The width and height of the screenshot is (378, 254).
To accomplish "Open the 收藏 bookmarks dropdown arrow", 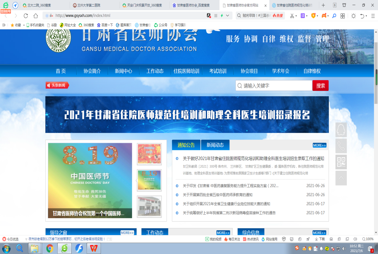I will tap(24, 25).
